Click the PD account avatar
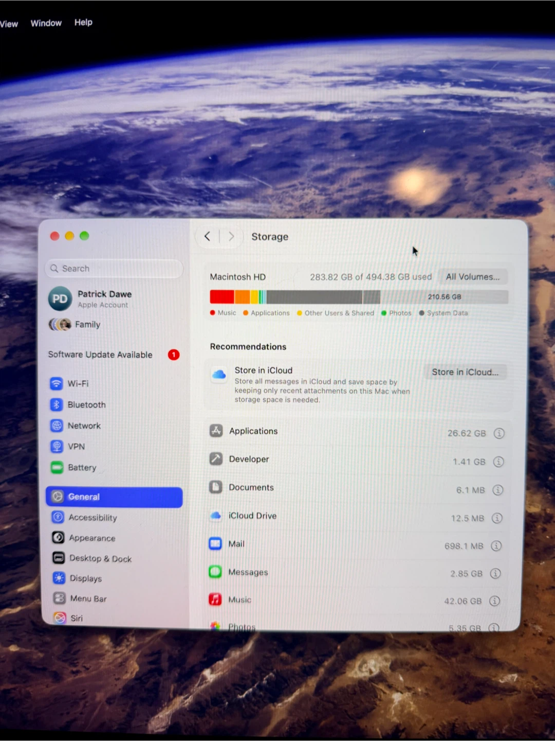This screenshot has height=741, width=555. point(60,299)
